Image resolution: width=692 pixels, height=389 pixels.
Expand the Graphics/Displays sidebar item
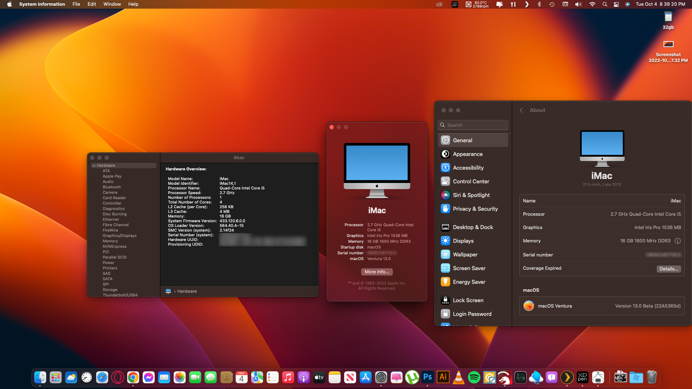[x=119, y=235]
